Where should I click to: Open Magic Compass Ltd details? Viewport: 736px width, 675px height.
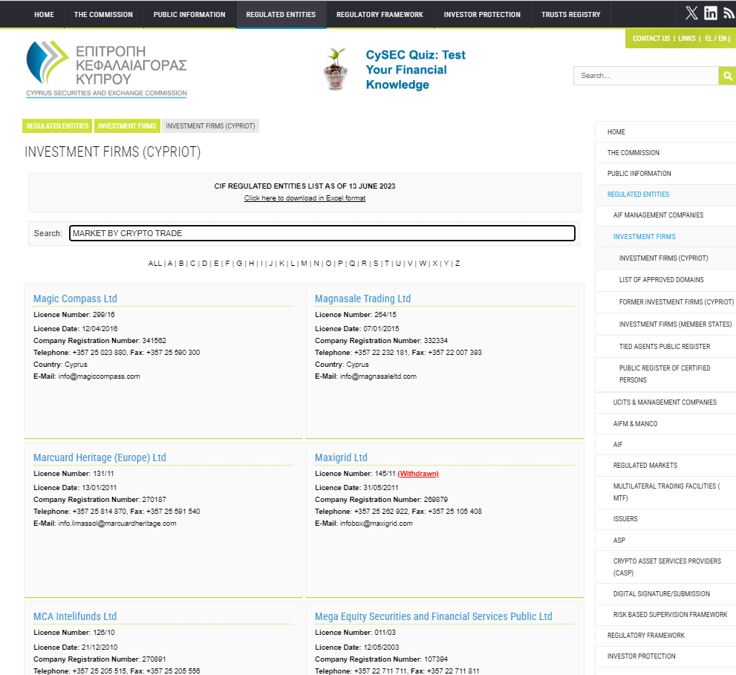point(75,299)
